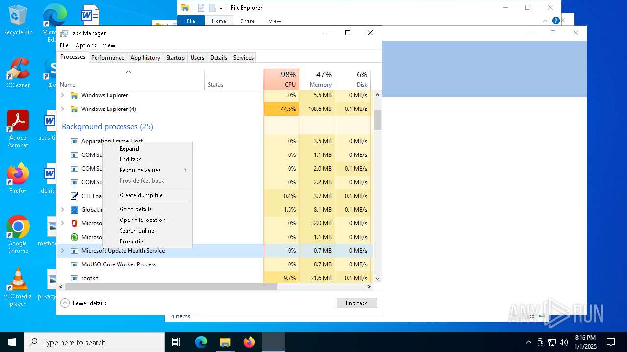The height and width of the screenshot is (352, 627).
Task: Sort processes by the Name column
Action: 131,80
